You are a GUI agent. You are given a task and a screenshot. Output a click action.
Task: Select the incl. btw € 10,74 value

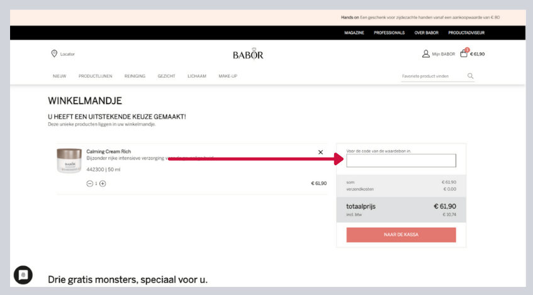pos(449,215)
